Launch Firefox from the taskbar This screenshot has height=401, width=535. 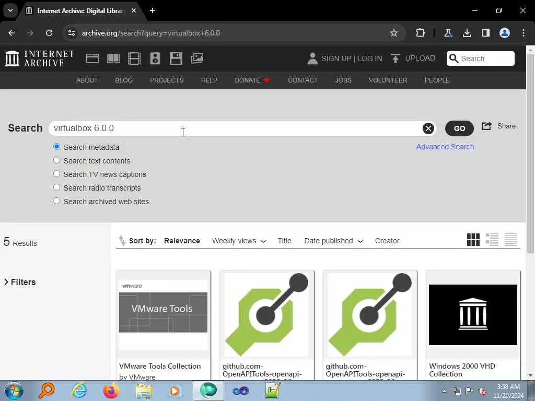pos(111,391)
